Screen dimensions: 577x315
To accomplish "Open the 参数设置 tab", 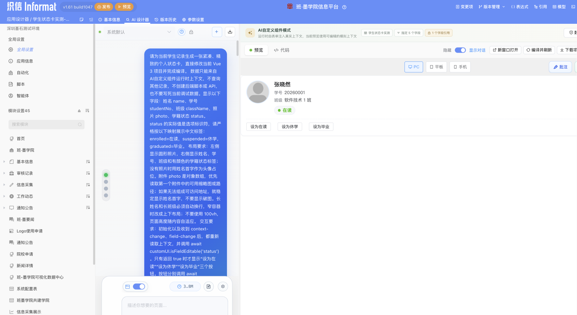I will pyautogui.click(x=193, y=20).
